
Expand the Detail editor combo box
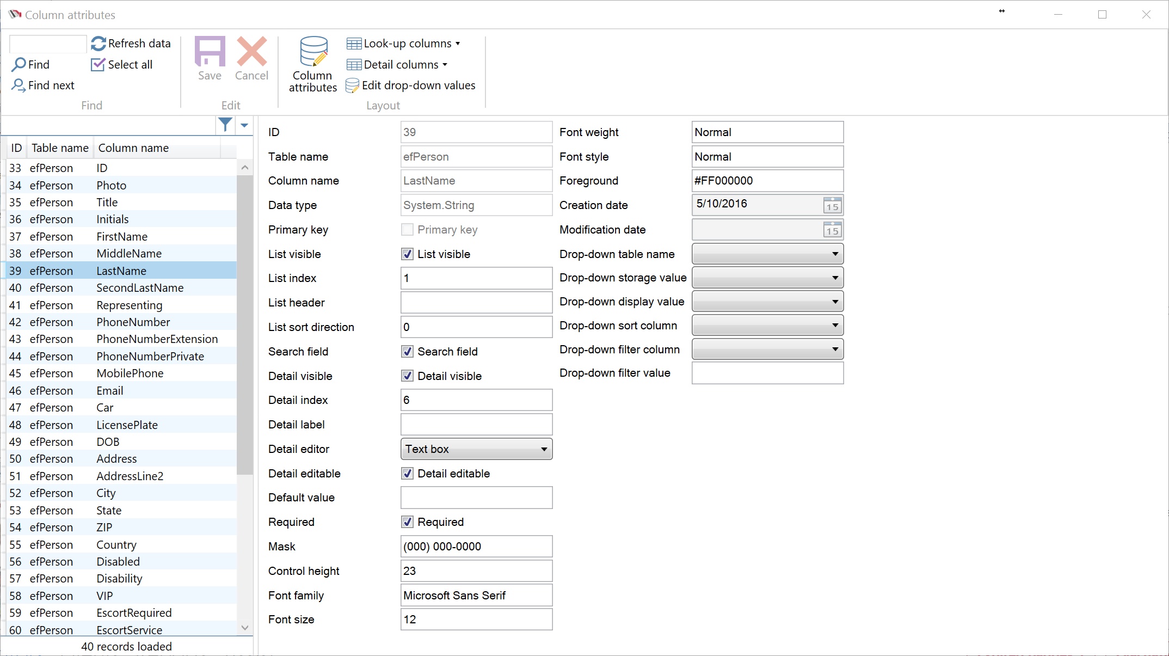(x=543, y=449)
